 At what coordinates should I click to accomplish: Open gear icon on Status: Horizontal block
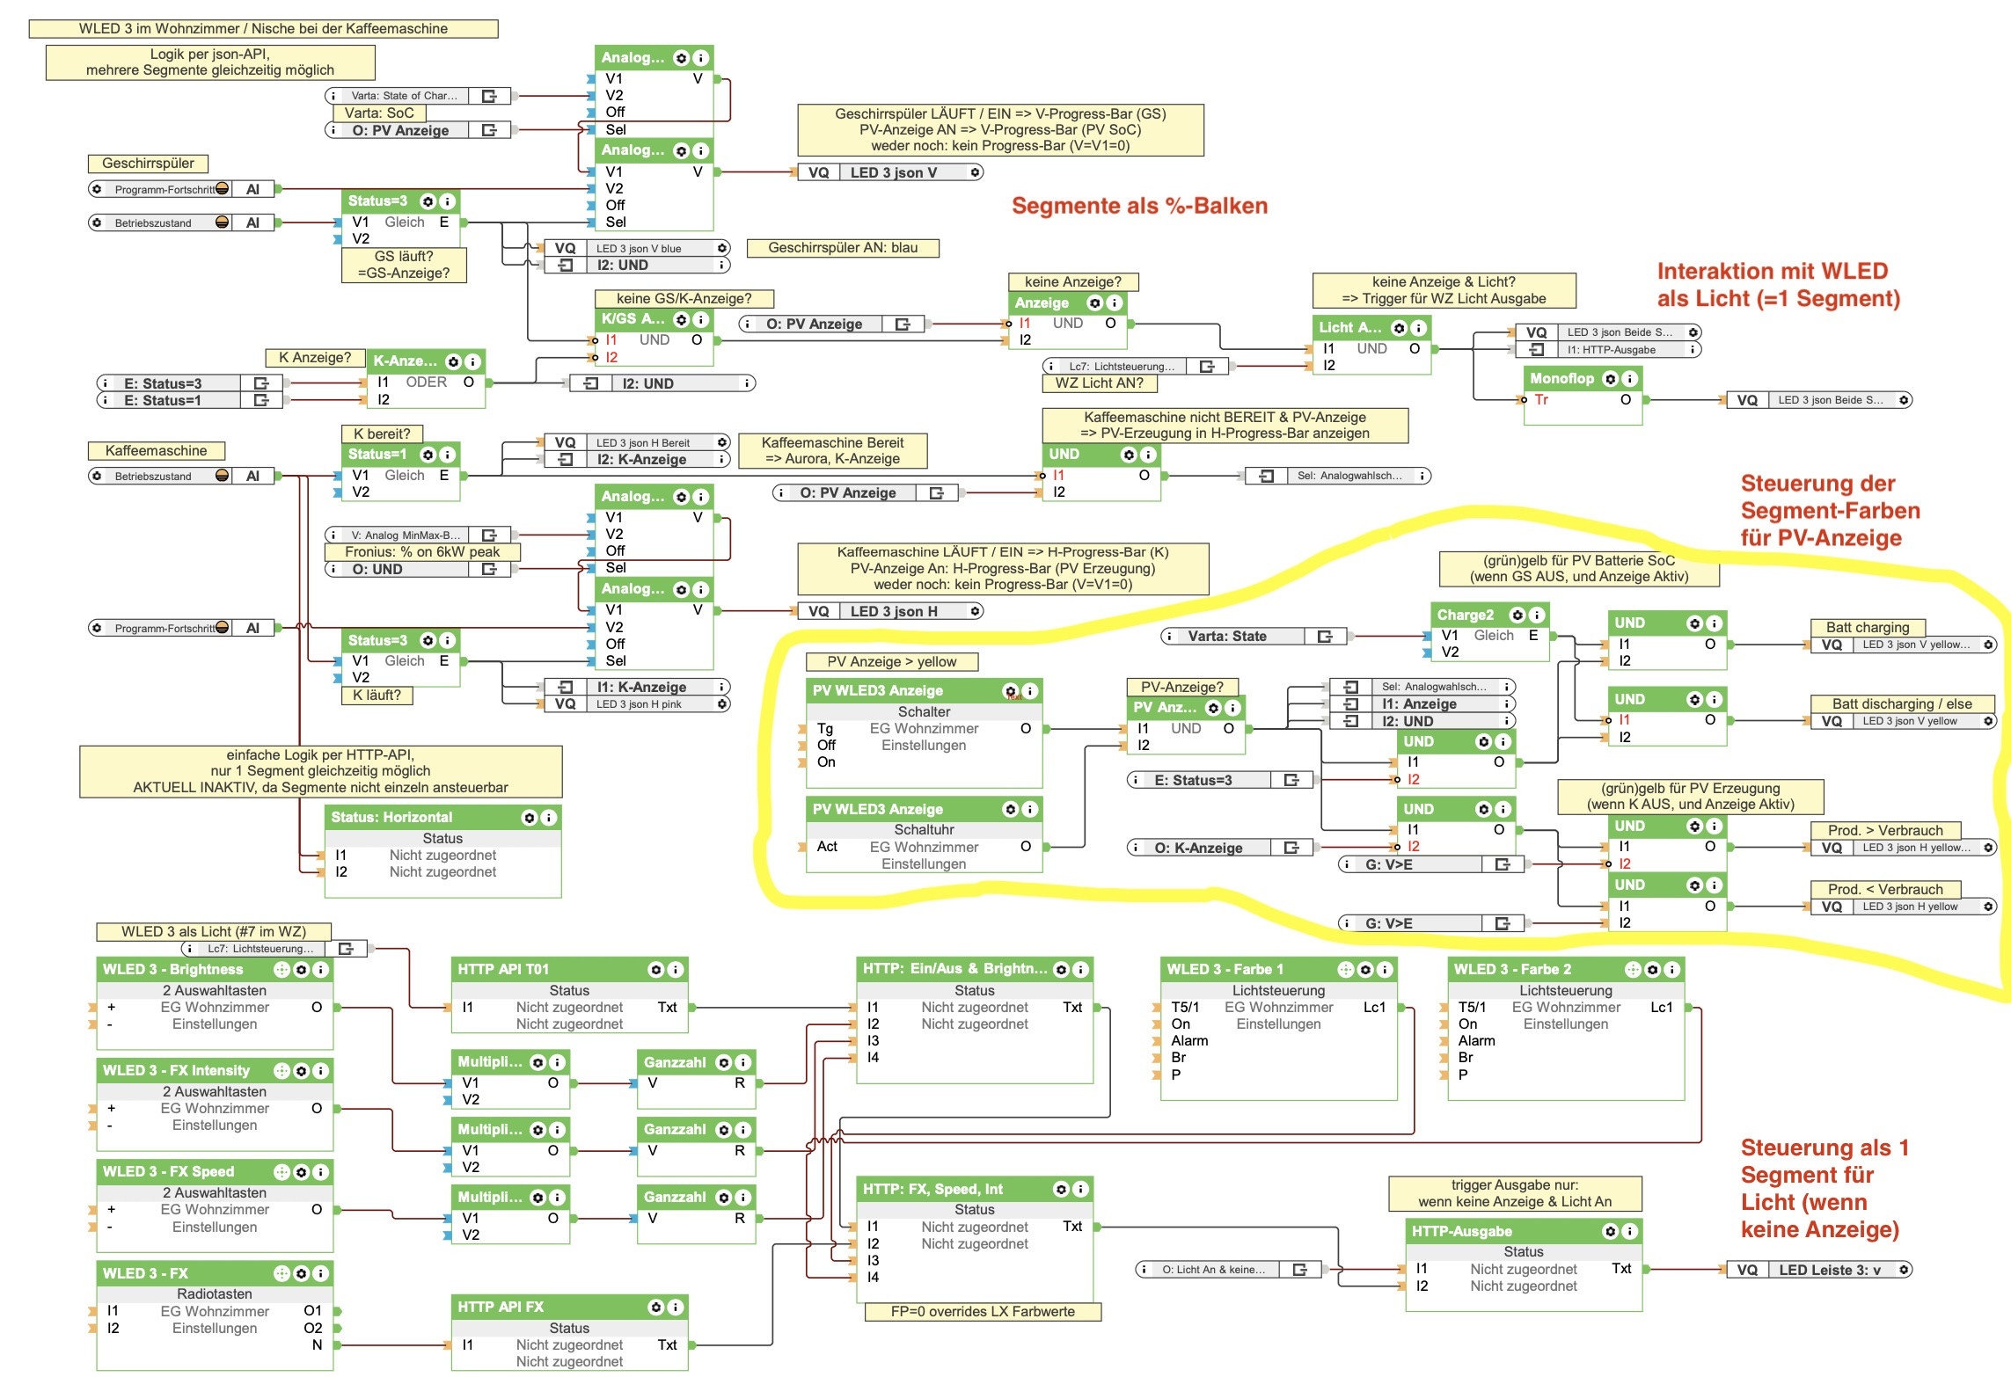[x=529, y=818]
